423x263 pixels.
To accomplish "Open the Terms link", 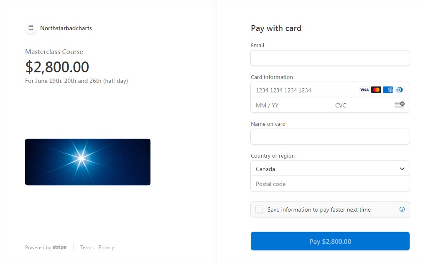I will point(87,248).
